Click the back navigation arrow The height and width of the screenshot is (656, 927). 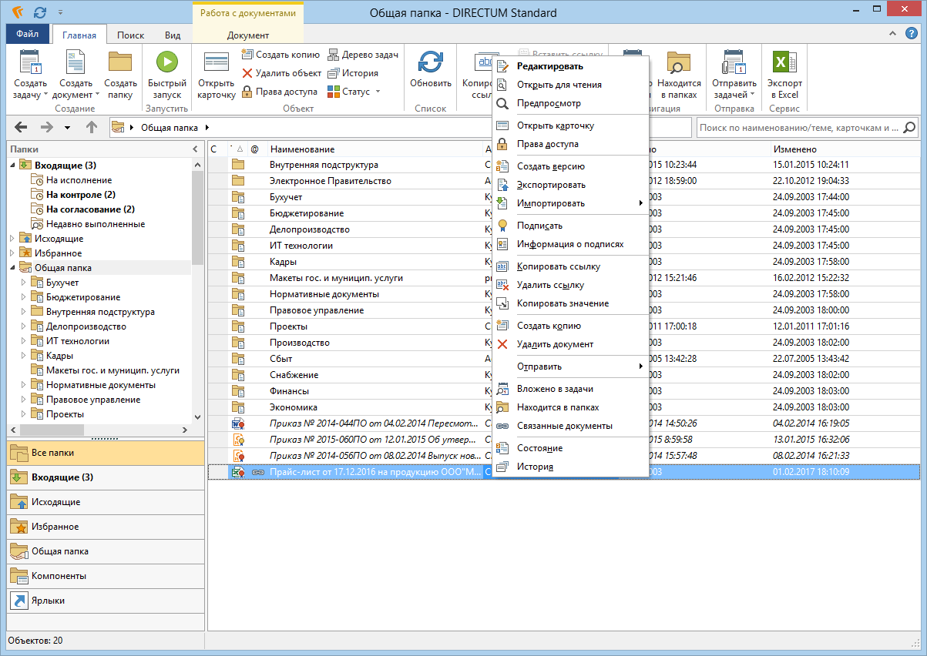pyautogui.click(x=21, y=127)
